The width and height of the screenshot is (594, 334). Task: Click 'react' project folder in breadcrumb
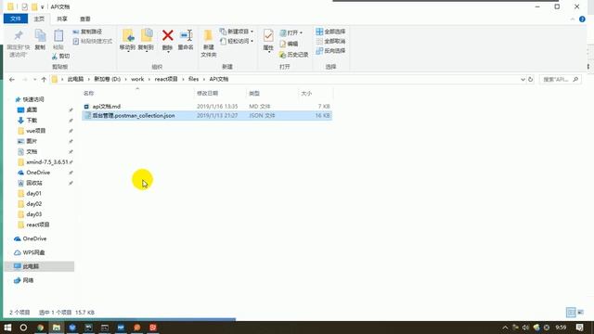pyautogui.click(x=166, y=79)
